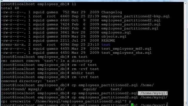
Task: Click 'Sep 25 22:39' date of bkp file
Action: coord(85,16)
